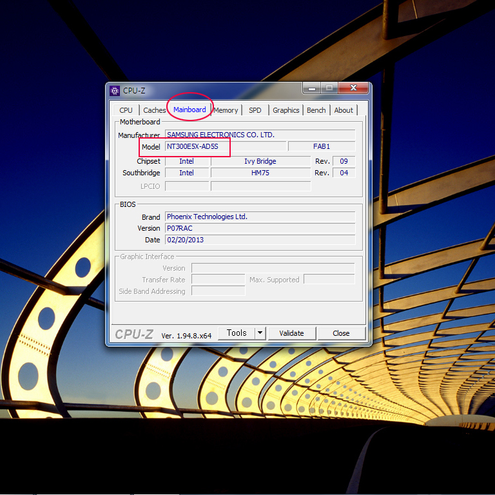Click Southbridge Rev. value 04

coord(344,173)
